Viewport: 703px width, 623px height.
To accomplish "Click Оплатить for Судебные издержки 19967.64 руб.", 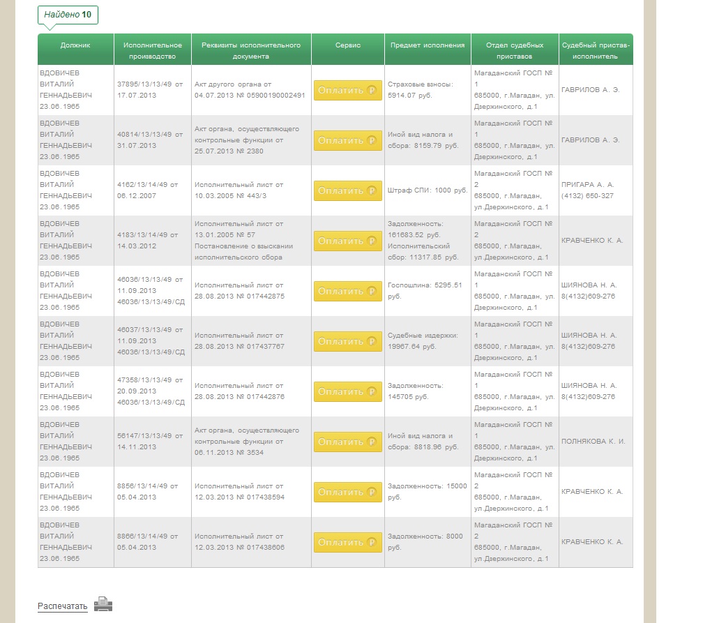I will point(347,341).
